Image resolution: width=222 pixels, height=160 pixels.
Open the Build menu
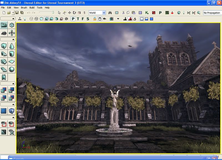point(32,8)
